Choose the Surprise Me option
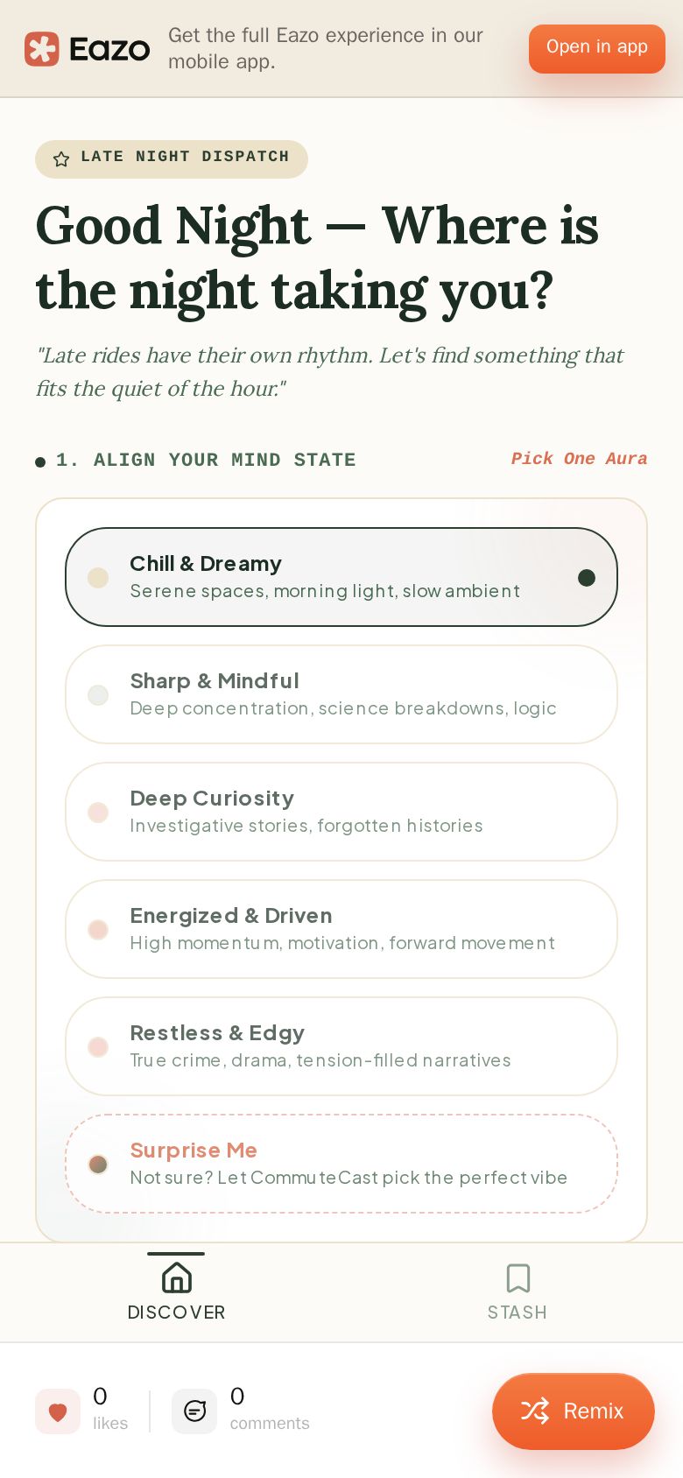683x1478 pixels. (341, 1164)
